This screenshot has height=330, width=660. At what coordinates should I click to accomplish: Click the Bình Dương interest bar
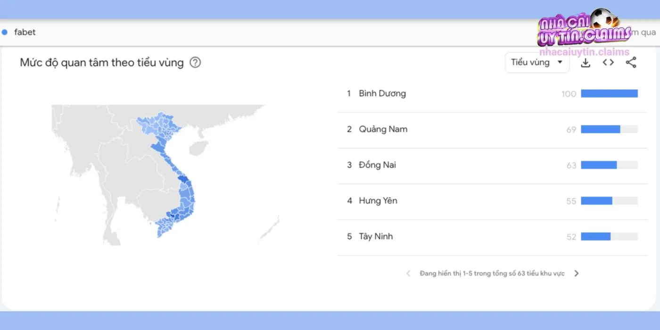(x=609, y=93)
